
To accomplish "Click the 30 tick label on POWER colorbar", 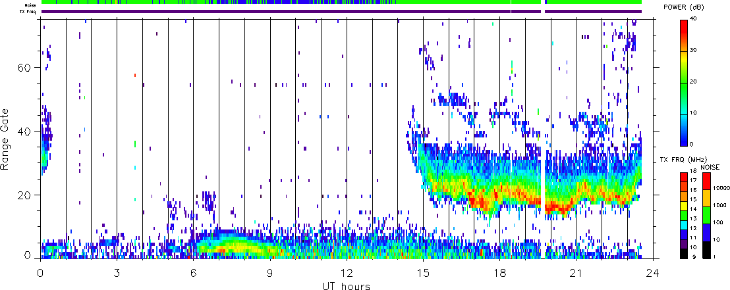I will click(x=694, y=51).
